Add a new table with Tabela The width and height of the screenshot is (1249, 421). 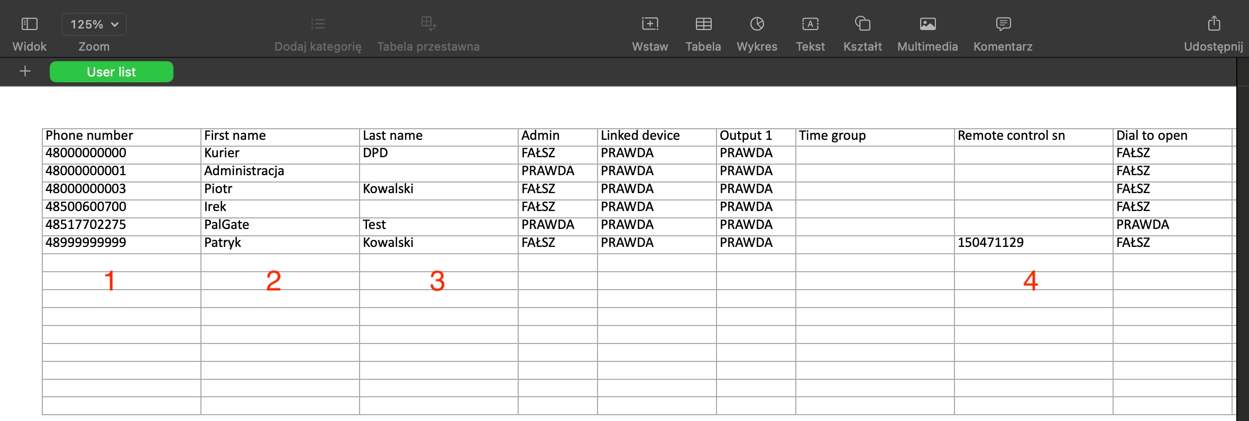[x=703, y=24]
